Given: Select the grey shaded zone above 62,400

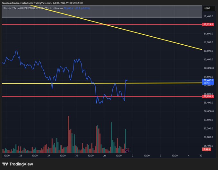Looking at the screenshot, I should coord(102,11).
